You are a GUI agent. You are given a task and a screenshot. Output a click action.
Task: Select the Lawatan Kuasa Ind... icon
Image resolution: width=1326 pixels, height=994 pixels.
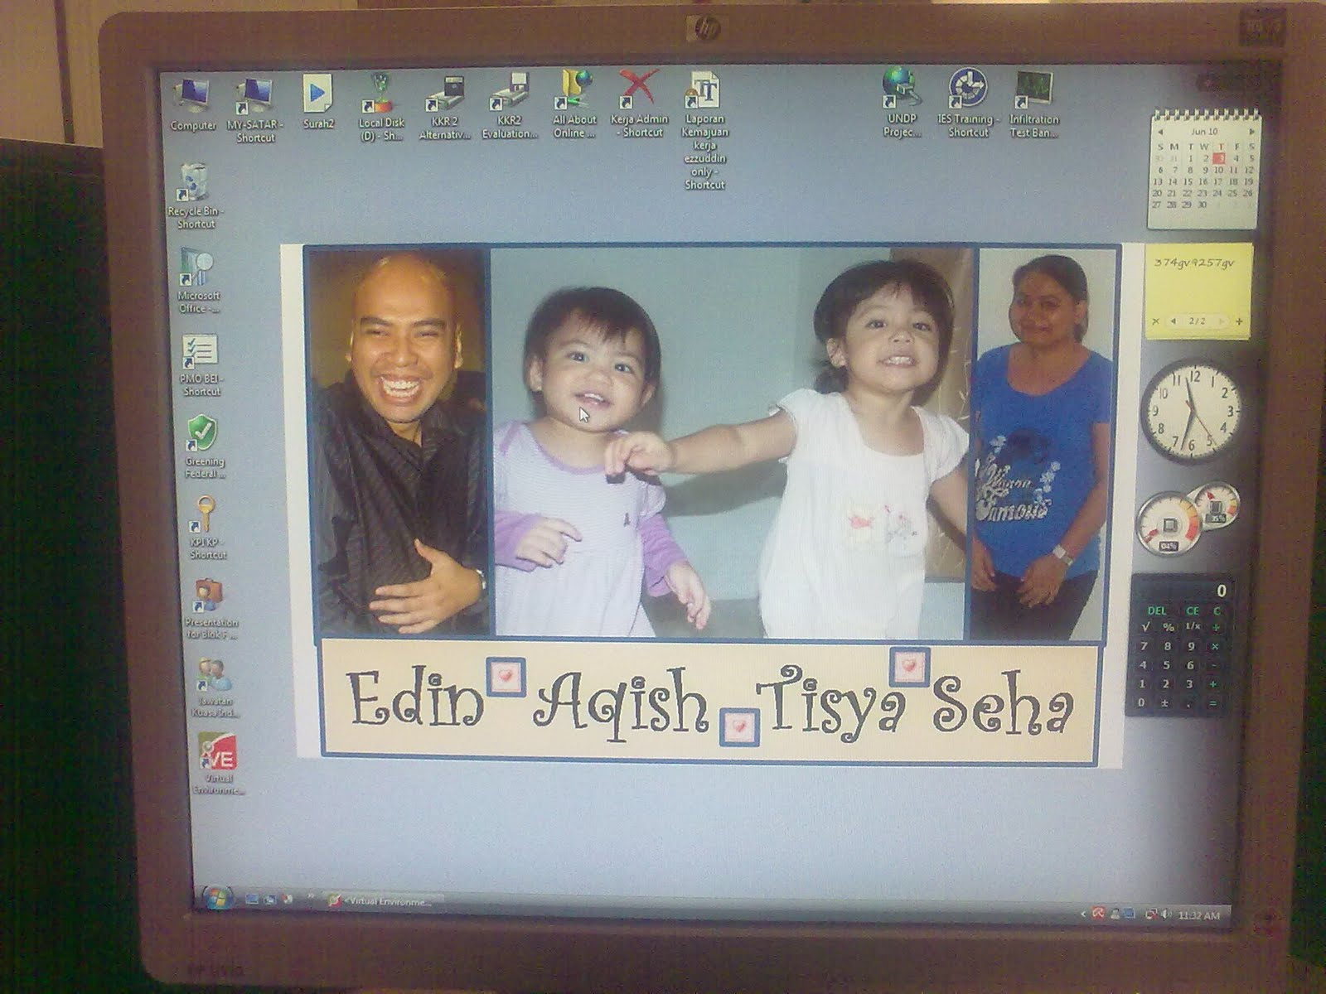215,688
